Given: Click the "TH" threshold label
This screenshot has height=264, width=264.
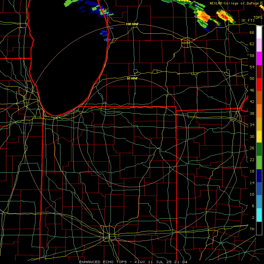Looking at the screenshot, I should 252,229.
